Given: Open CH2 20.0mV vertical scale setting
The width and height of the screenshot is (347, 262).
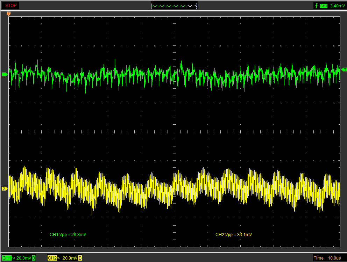Looking at the screenshot, I should 70,258.
